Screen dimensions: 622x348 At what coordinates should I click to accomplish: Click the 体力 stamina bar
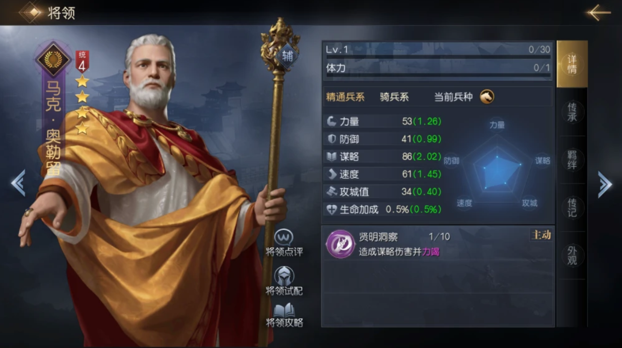click(x=438, y=75)
